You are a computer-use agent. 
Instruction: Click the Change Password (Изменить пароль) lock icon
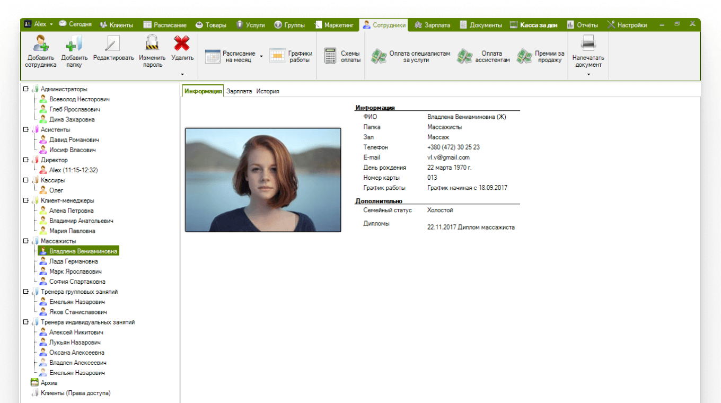(x=152, y=43)
